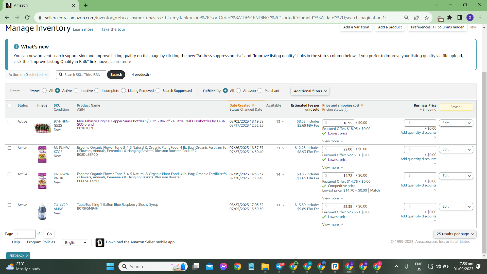
Task: Open Messenger from the taskbar
Action: pos(223,267)
